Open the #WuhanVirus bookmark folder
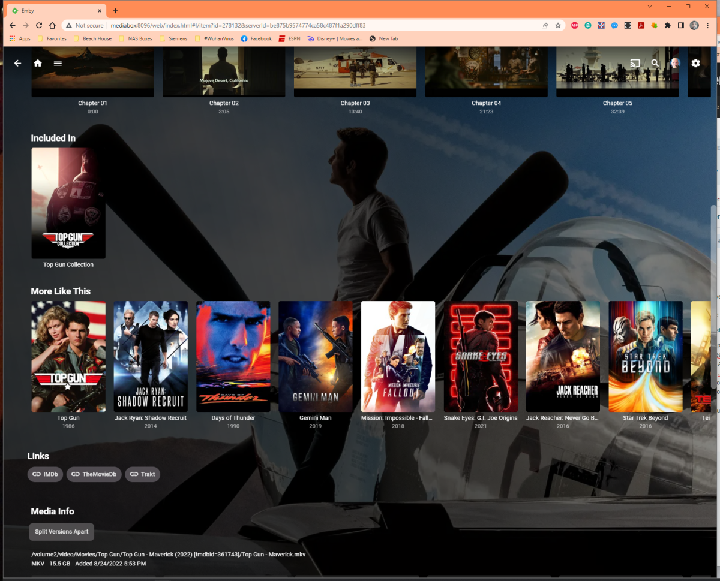Viewport: 720px width, 581px height. click(214, 38)
